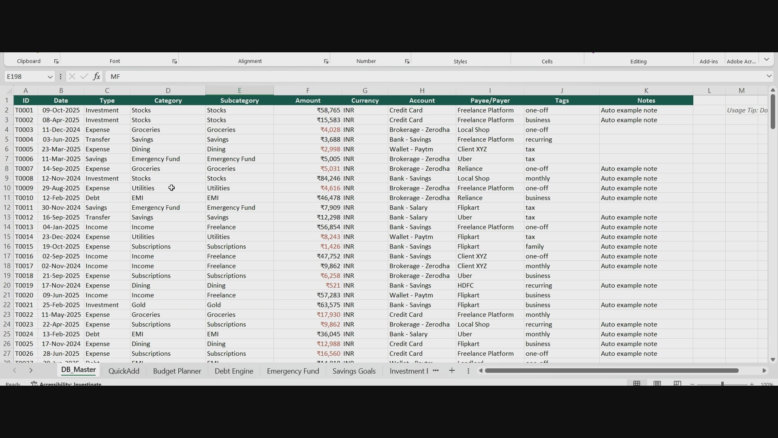
Task: Open the Number format dialog launcher
Action: [407, 61]
